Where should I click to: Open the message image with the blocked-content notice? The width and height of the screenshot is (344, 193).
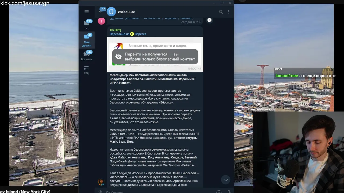(x=155, y=54)
